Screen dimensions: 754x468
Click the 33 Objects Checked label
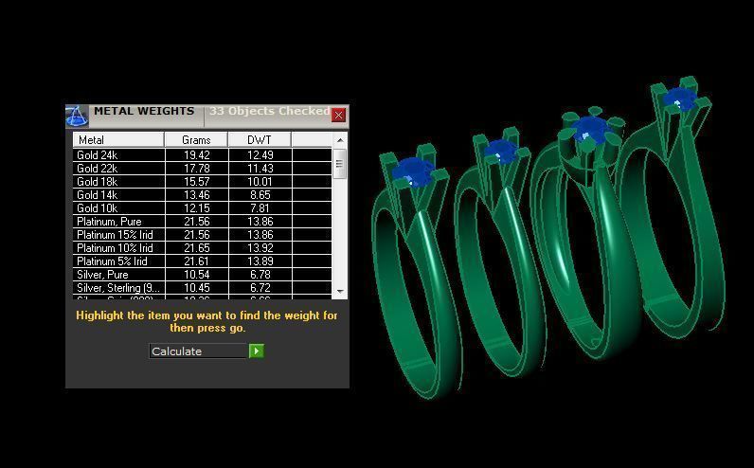click(x=269, y=111)
